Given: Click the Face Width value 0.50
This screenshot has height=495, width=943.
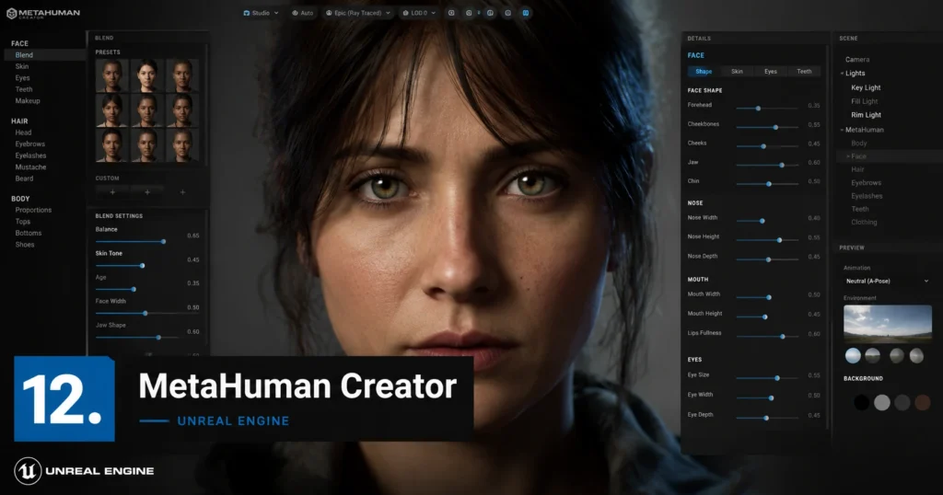Looking at the screenshot, I should tap(193, 307).
